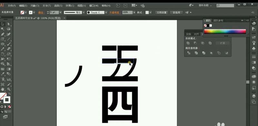Select the Eyedropper tool

tap(3, 74)
